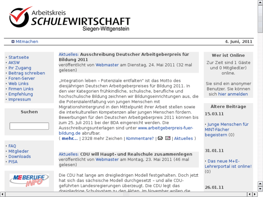The image size is (263, 197).
Task: Click Aktuelles category before the CDU headline
Action: point(69,154)
